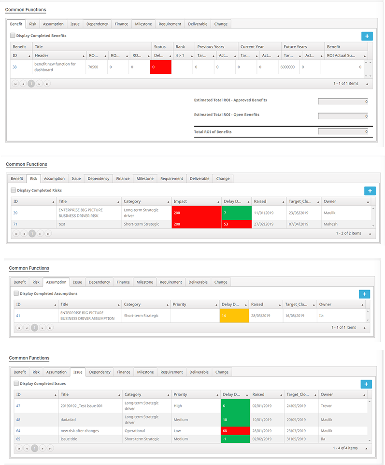Click the blue plus button to add a benefit
This screenshot has height=465, width=385.
click(367, 36)
